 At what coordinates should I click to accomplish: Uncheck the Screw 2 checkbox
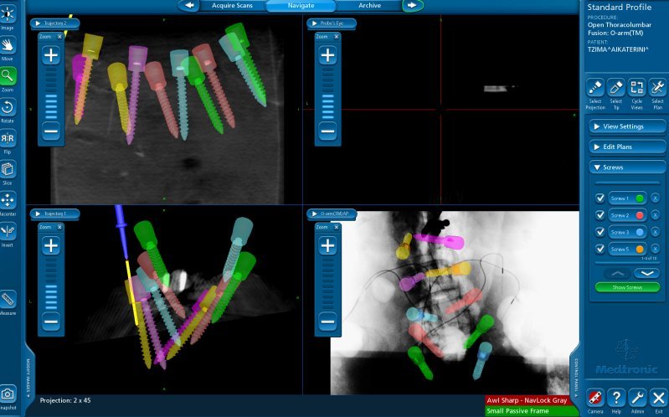(600, 215)
